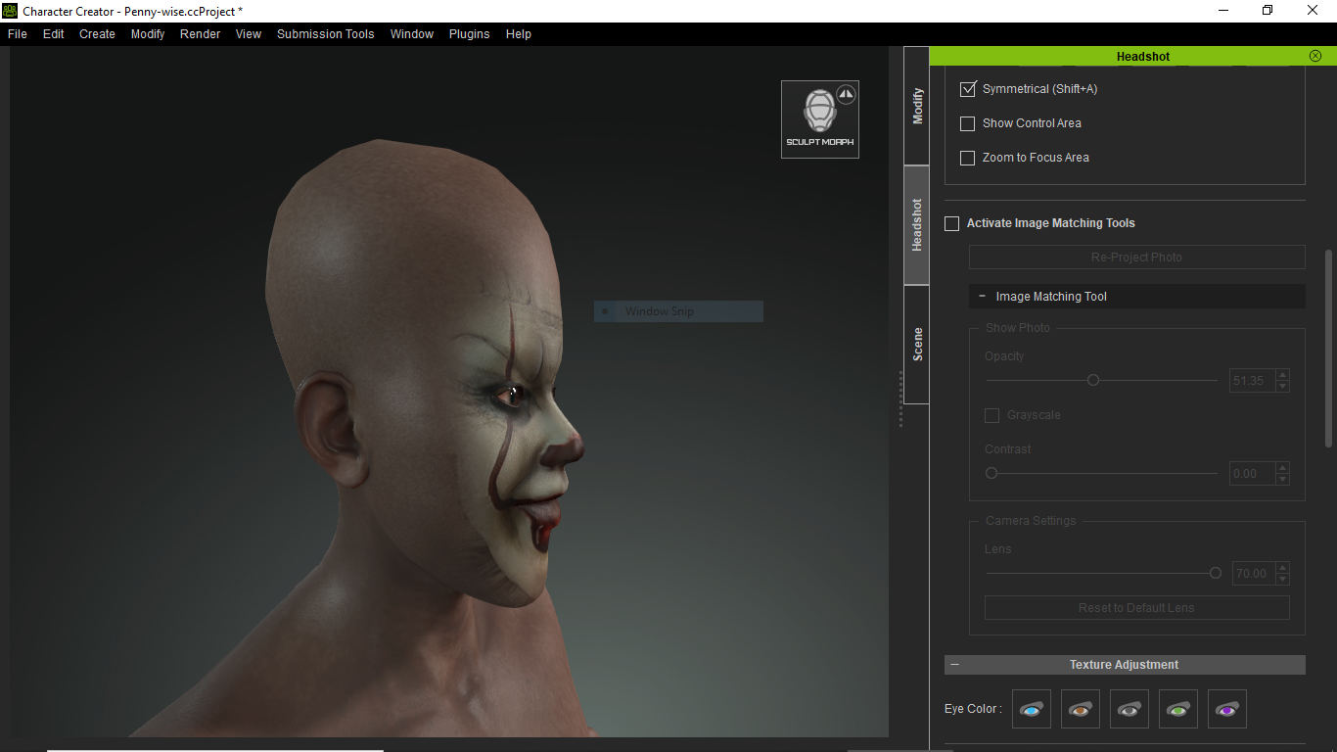The width and height of the screenshot is (1337, 752).
Task: Switch to the vertical Headshot tab
Action: 917,225
